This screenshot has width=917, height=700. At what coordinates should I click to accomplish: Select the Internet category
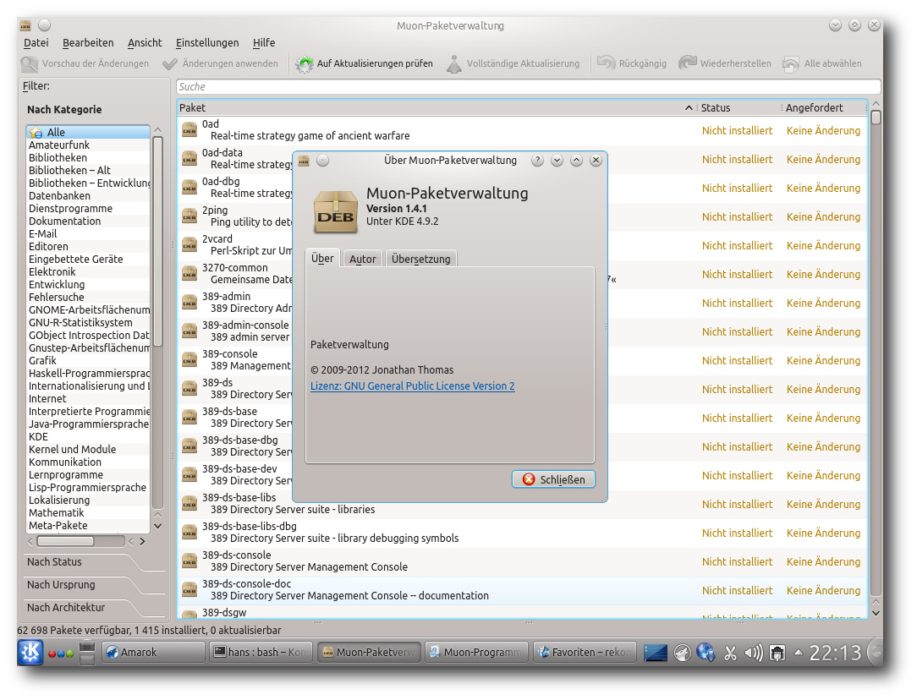tap(88, 398)
